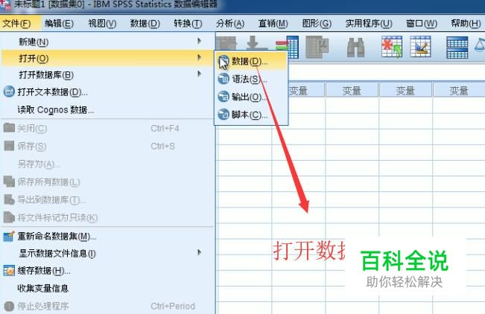Click the 关闭(C) folder icon
Screen dimensions: 485x314
tap(9, 127)
